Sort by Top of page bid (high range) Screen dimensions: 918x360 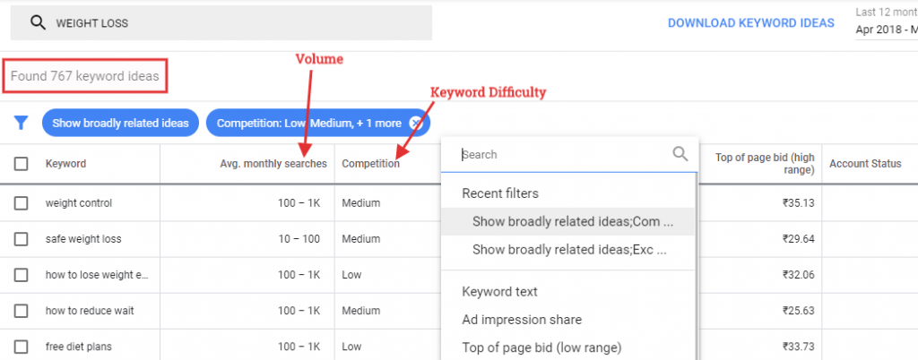tap(765, 164)
